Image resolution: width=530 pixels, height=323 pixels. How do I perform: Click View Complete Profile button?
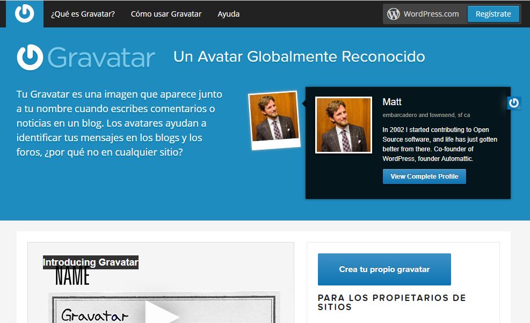pyautogui.click(x=424, y=177)
